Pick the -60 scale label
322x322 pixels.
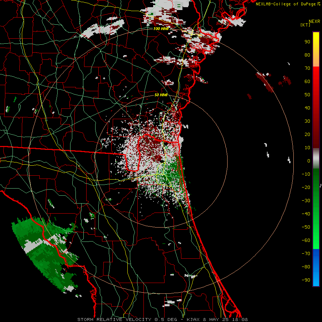(x=306, y=240)
